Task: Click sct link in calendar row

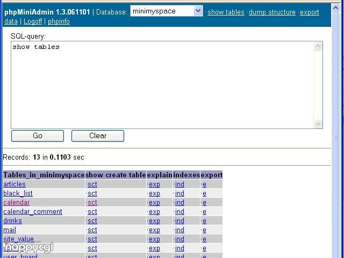Action: (92, 203)
